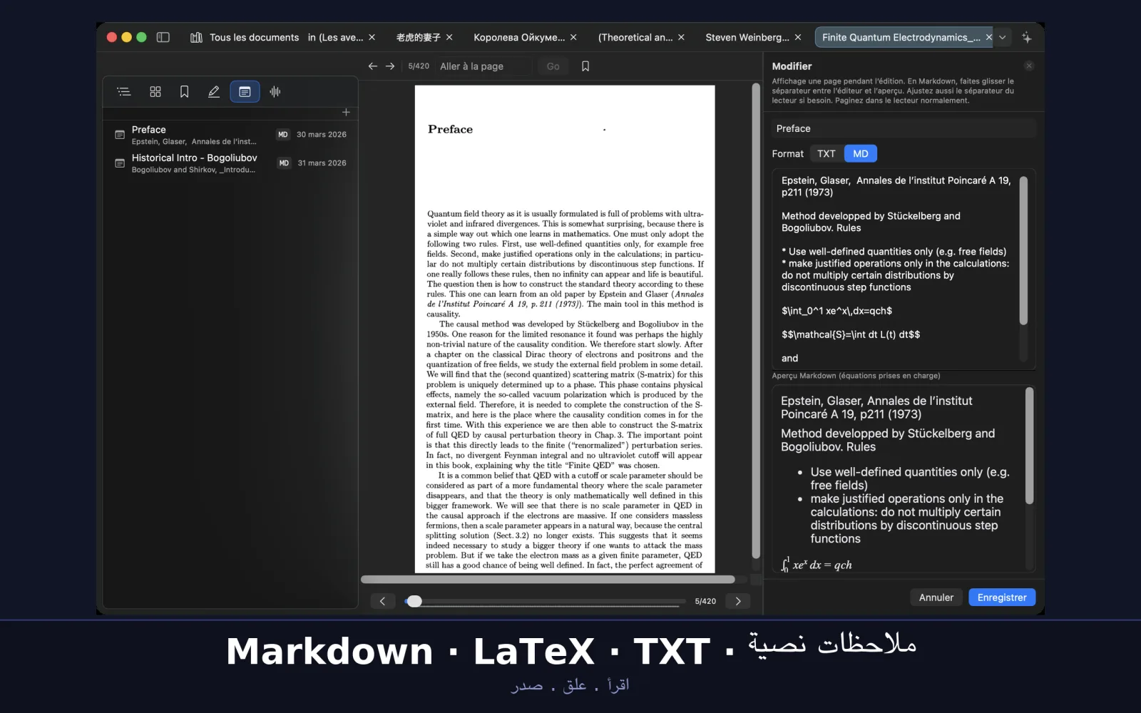
Task: Switch to the 老虎的妻子 tab
Action: tap(418, 37)
